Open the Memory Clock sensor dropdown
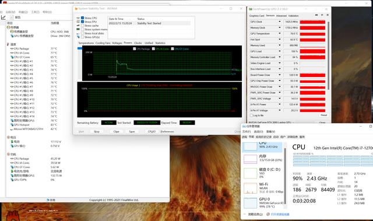Screen dimensions: 373x221 280,27
